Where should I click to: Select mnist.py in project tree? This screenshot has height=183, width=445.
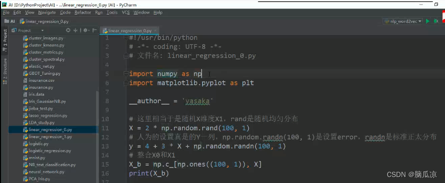[x=34, y=158]
